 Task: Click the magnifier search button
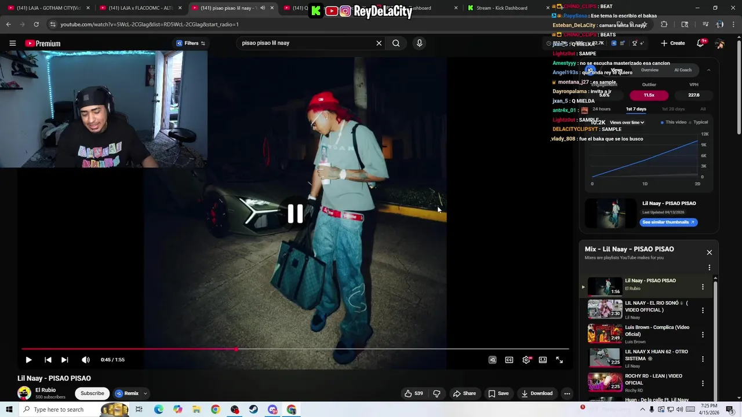pos(396,43)
